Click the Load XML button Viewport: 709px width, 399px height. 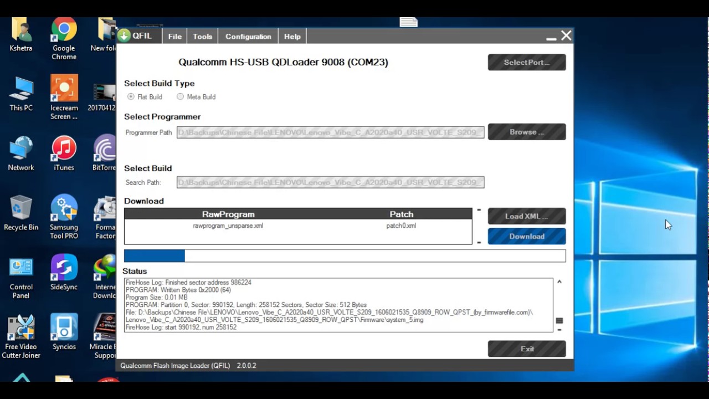(x=527, y=216)
